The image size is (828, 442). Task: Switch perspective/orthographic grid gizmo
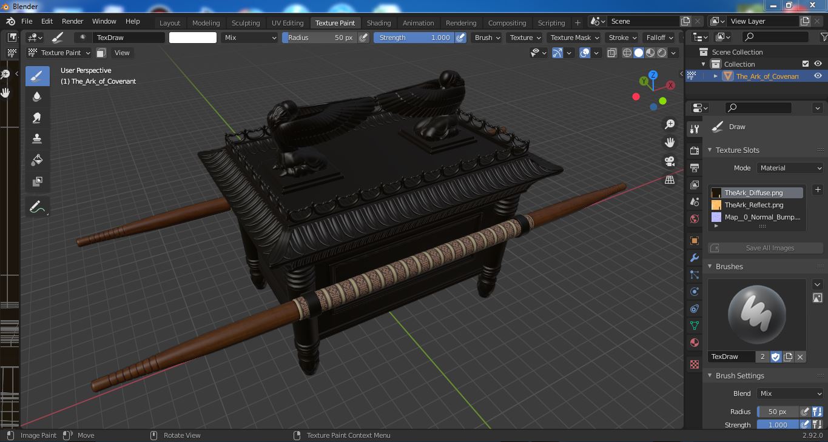670,179
